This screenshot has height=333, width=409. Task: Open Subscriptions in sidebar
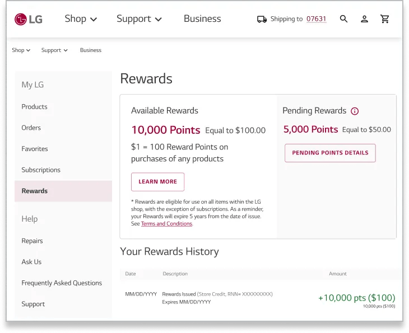pos(41,170)
